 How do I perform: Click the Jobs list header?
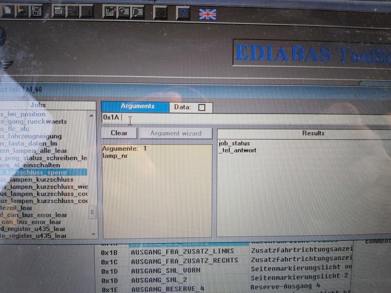48,105
